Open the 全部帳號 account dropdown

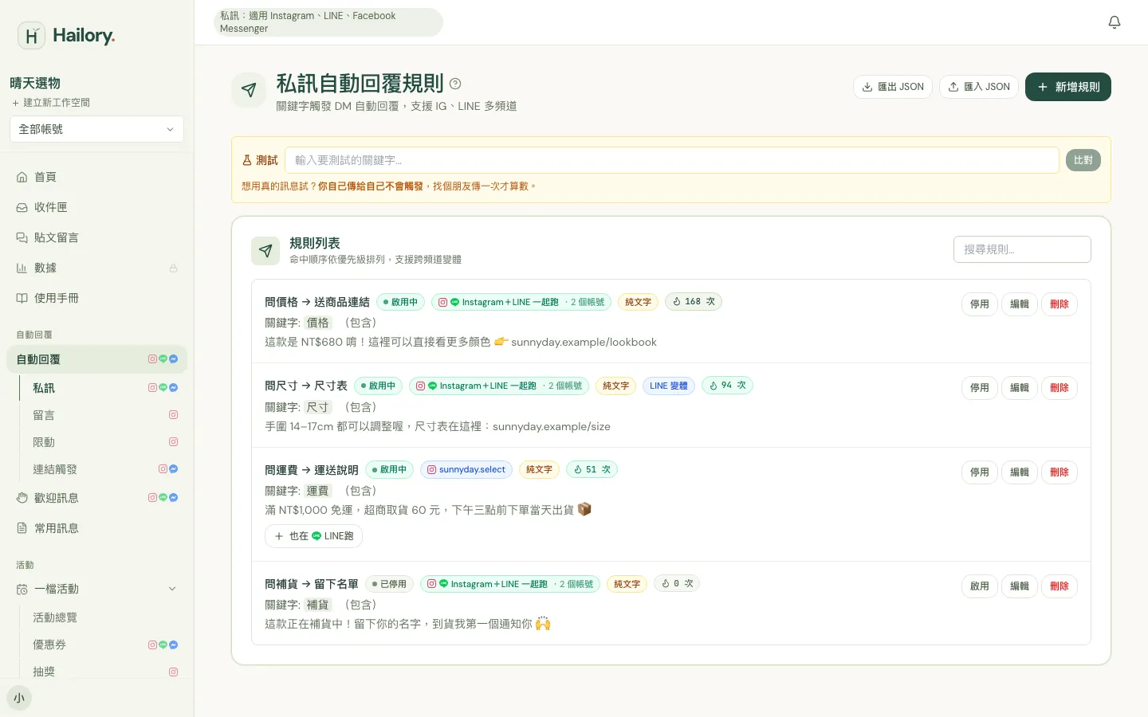[96, 129]
